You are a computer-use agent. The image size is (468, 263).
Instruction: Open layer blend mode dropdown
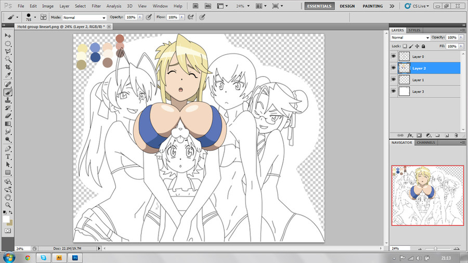pos(410,37)
